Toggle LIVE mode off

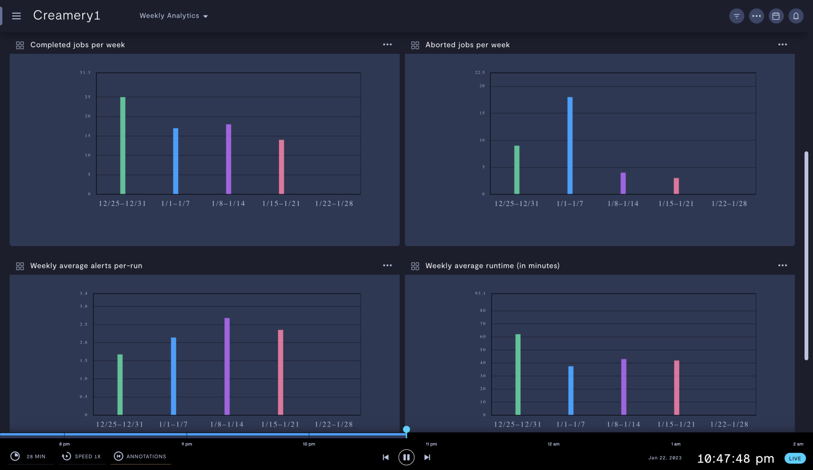[x=794, y=458]
